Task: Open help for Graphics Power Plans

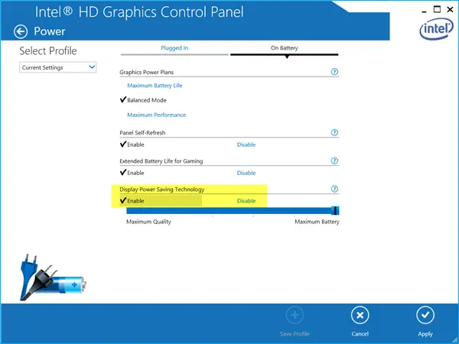Action: (x=334, y=72)
